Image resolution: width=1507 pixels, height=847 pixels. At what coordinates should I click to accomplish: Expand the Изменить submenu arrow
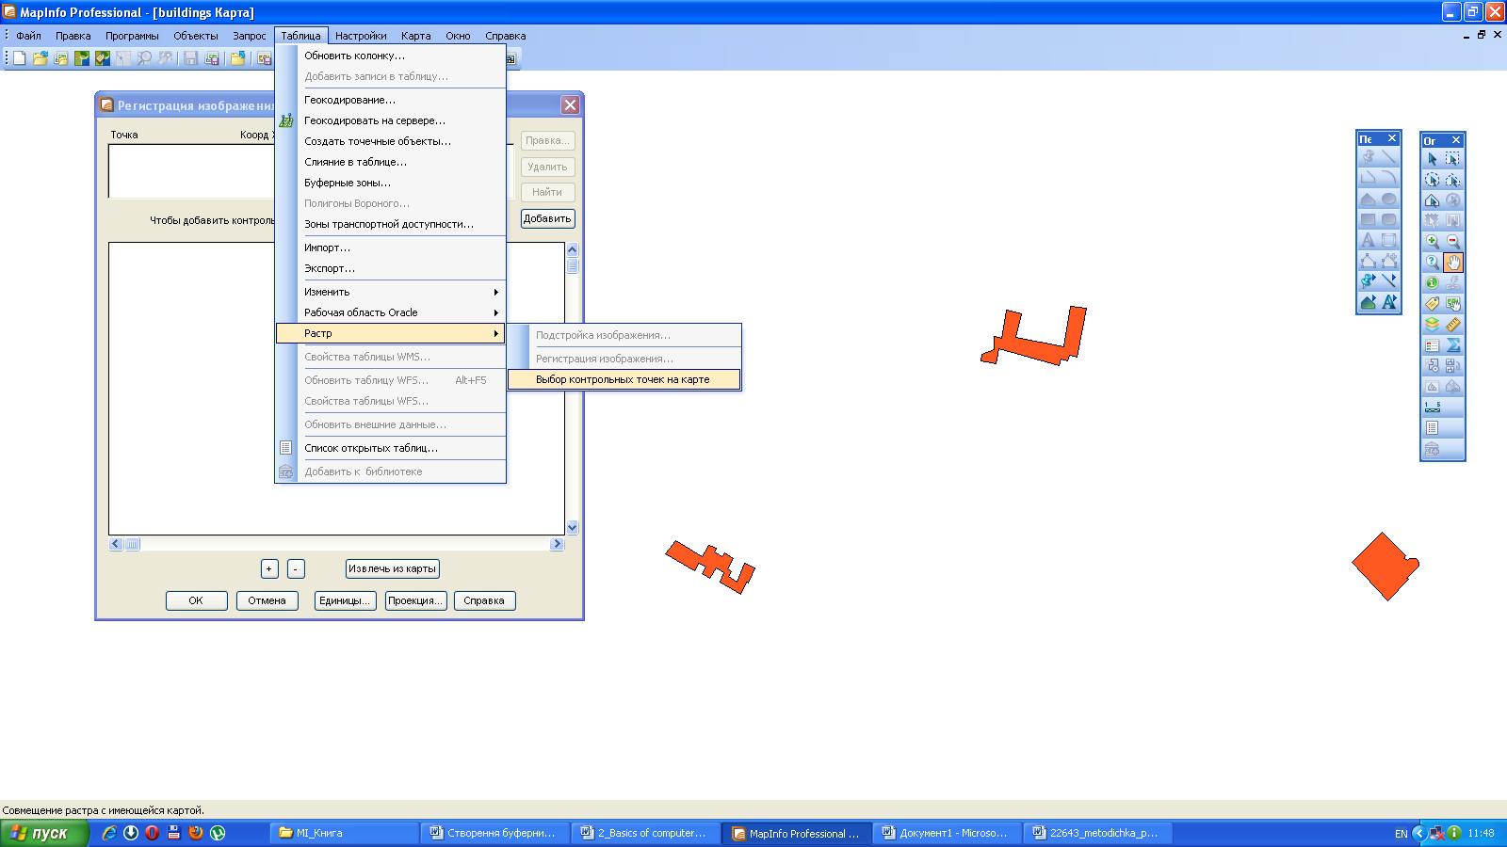pos(495,292)
